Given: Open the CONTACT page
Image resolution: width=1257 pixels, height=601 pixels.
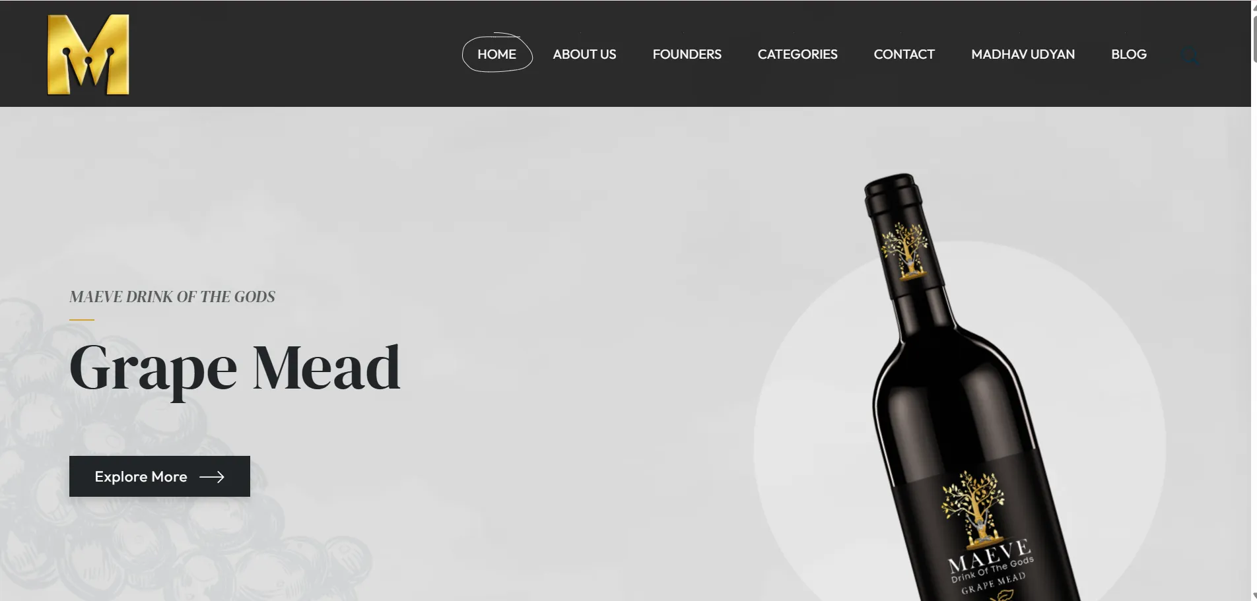Looking at the screenshot, I should [x=904, y=54].
